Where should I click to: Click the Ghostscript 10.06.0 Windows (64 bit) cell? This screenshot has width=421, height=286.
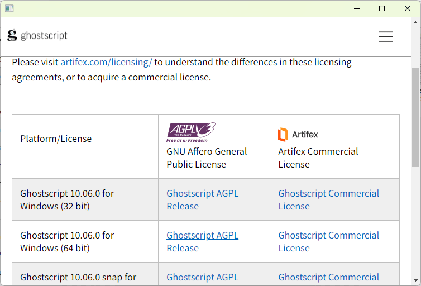pyautogui.click(x=67, y=241)
